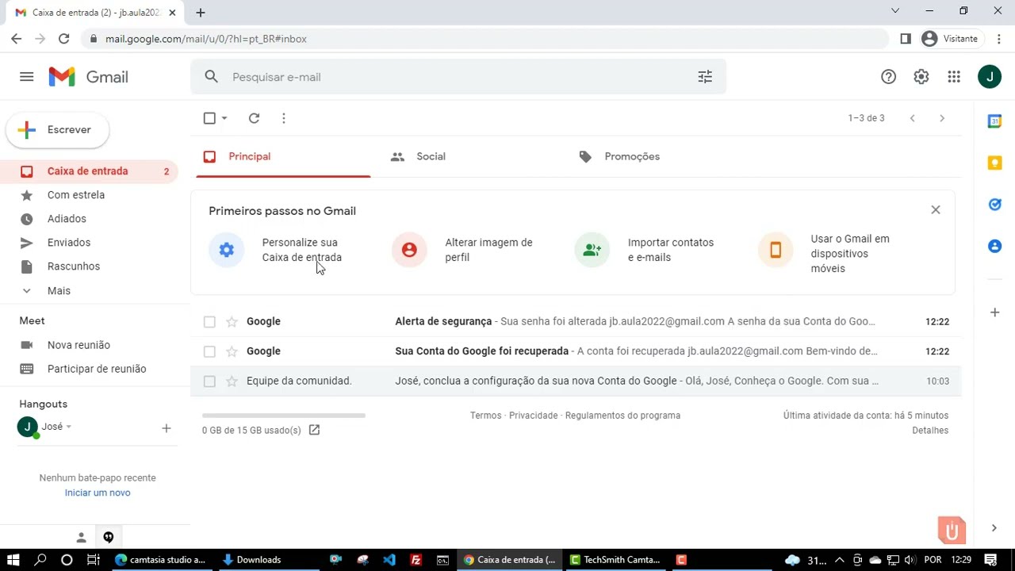This screenshot has height=571, width=1015.
Task: Open the Support help icon
Action: 888,77
